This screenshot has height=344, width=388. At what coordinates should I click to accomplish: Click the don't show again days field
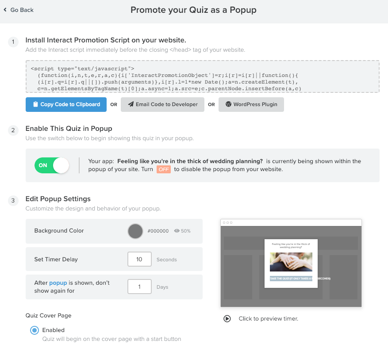139,287
